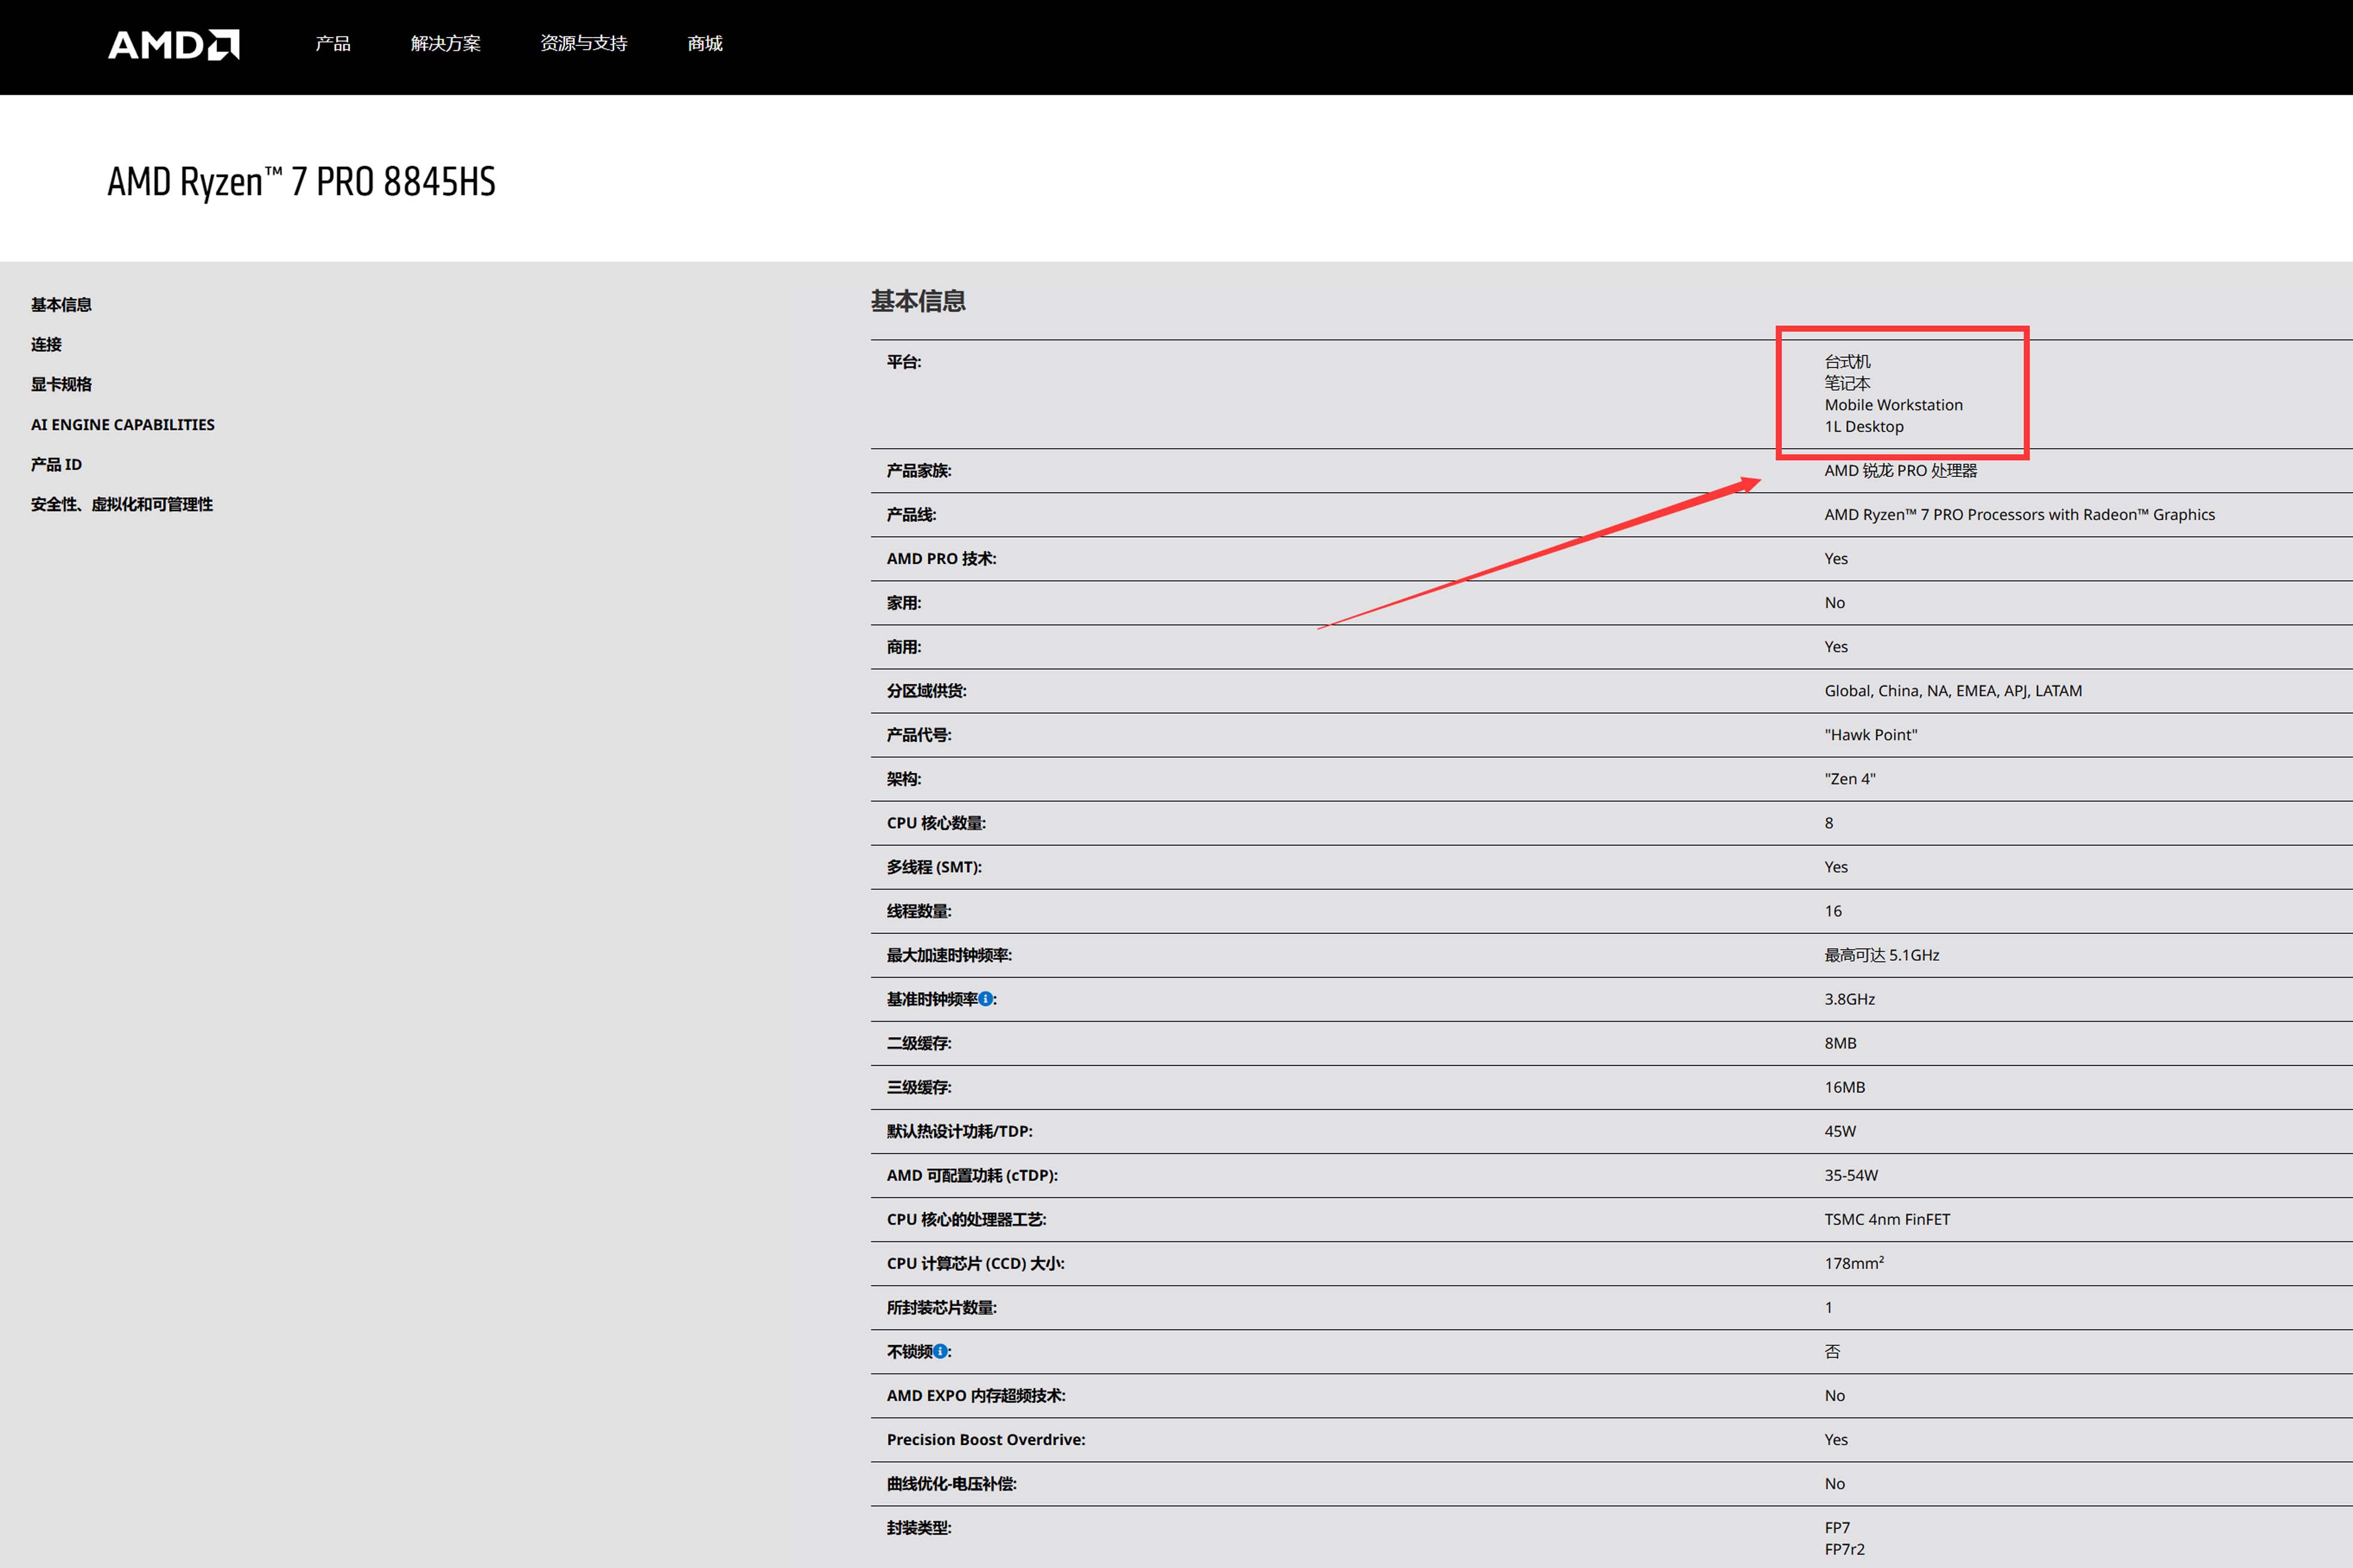Jump to 产品 ID section in sidebar
This screenshot has width=2353, height=1568.
click(56, 464)
